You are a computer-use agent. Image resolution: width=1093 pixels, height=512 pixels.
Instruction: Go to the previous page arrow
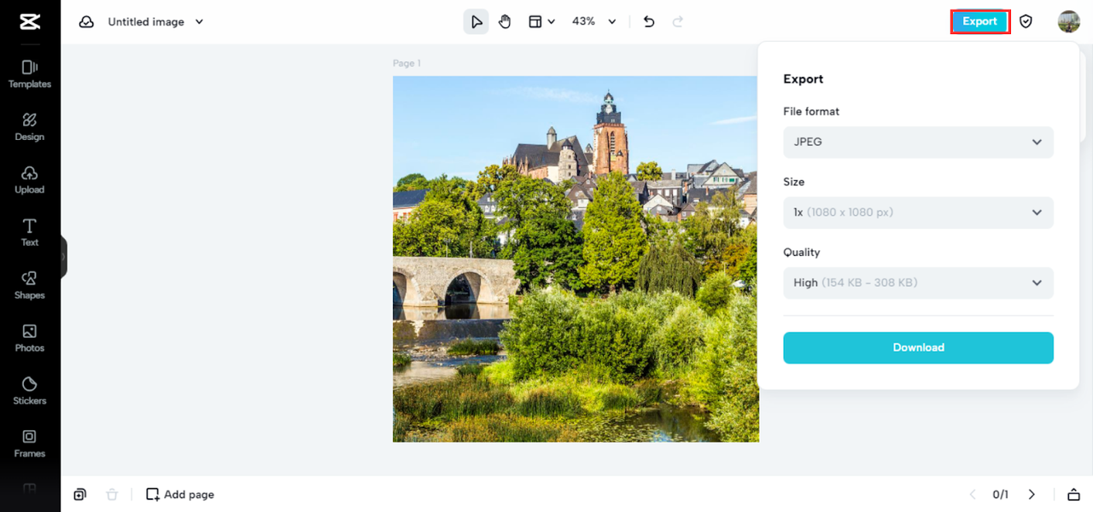point(972,494)
